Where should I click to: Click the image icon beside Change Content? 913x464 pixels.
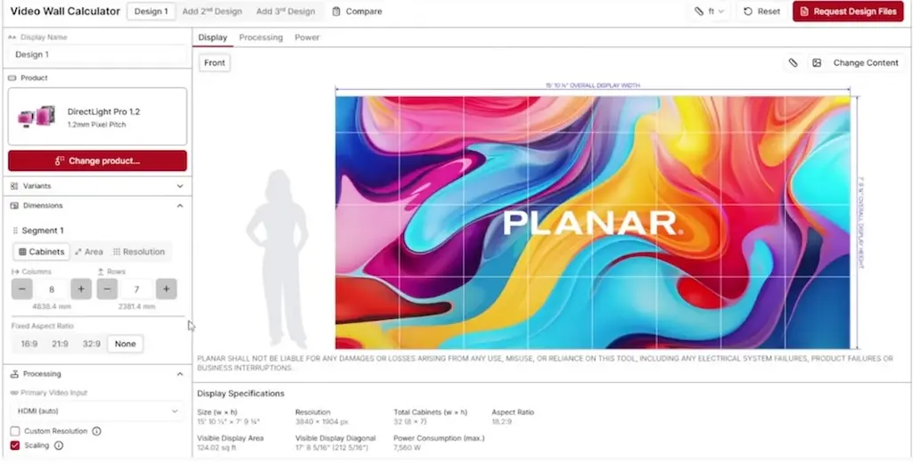coord(816,63)
